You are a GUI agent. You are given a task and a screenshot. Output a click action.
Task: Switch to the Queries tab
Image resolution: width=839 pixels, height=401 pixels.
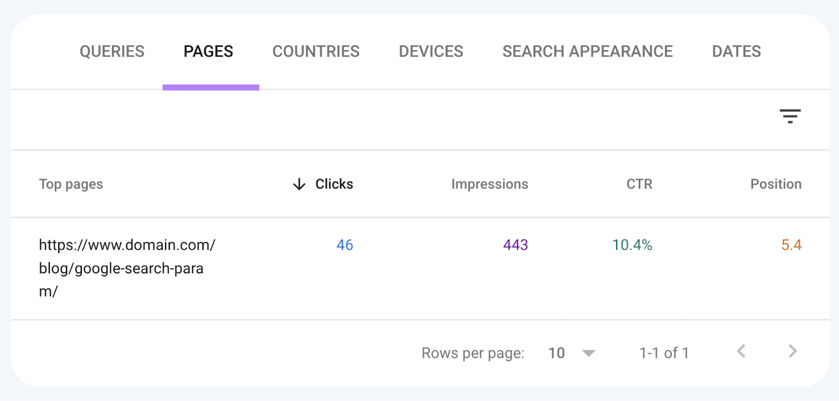click(112, 51)
